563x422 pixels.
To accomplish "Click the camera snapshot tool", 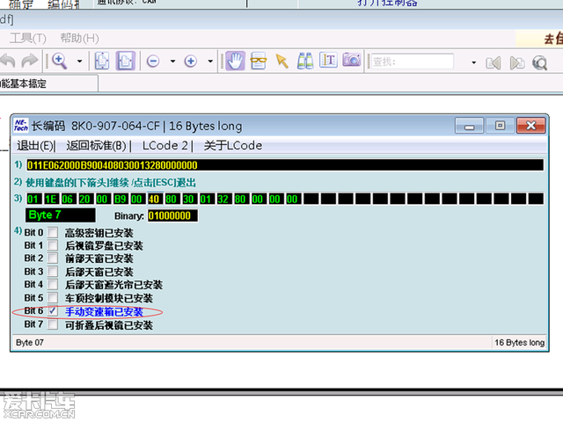I will coord(352,61).
